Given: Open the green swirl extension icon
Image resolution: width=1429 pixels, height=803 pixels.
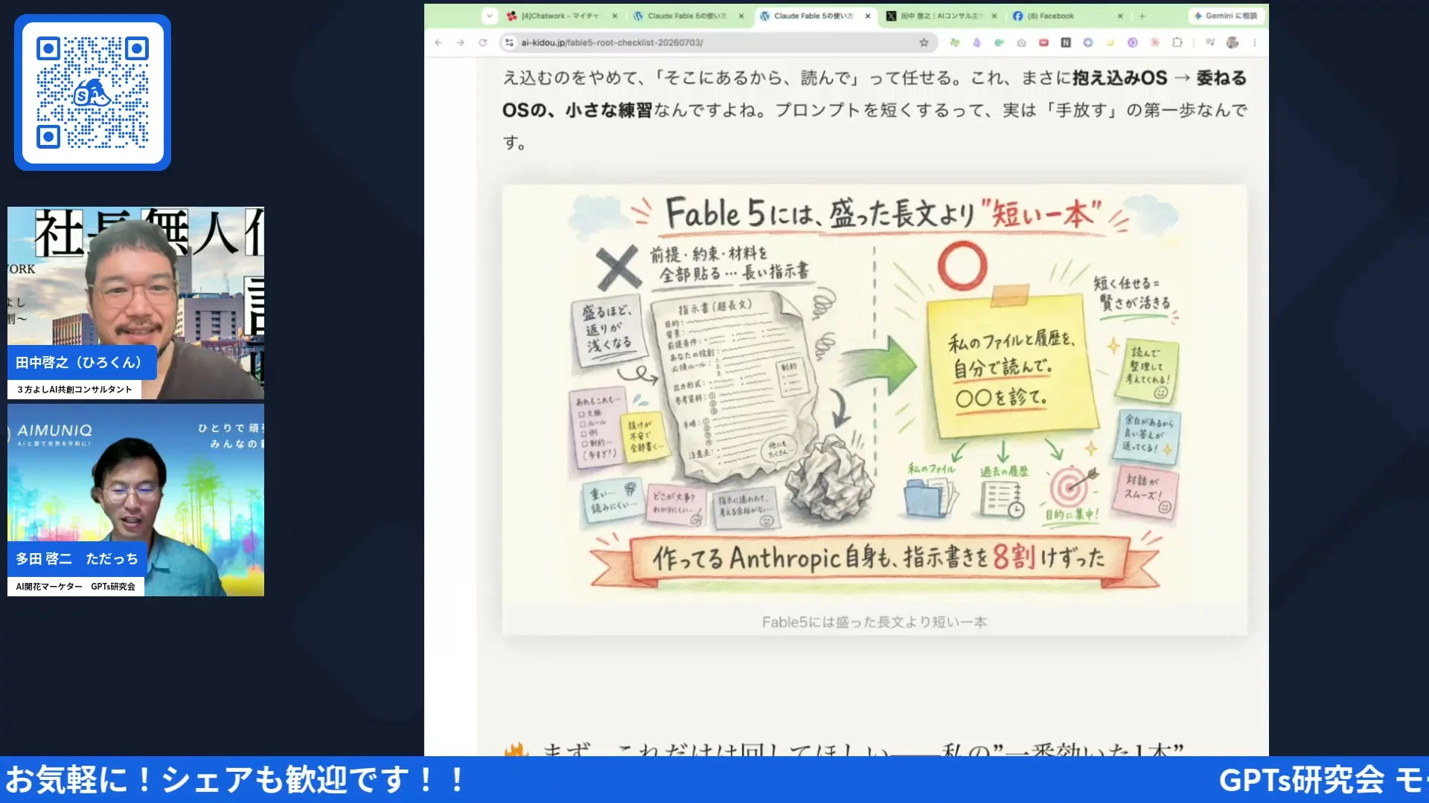Looking at the screenshot, I should (999, 42).
